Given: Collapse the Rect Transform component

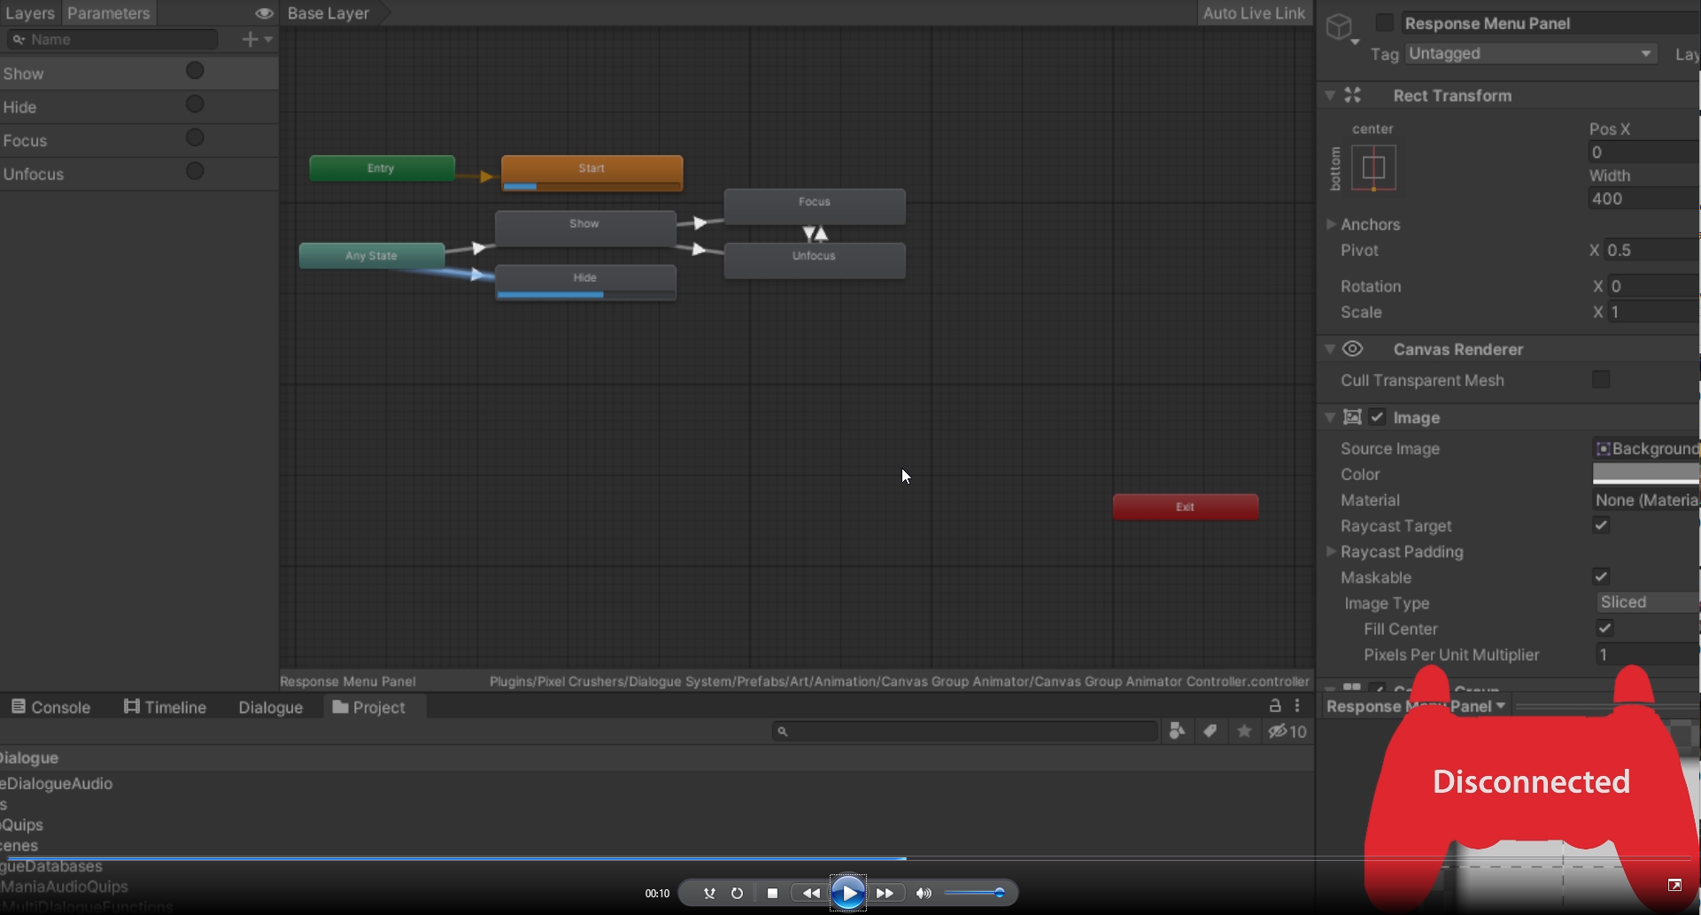Looking at the screenshot, I should coord(1330,95).
